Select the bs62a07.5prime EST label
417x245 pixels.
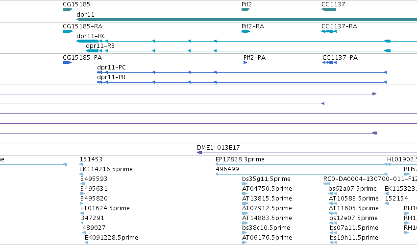tap(352, 189)
